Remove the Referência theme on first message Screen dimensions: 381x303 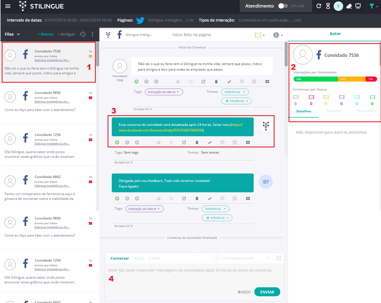click(x=244, y=92)
